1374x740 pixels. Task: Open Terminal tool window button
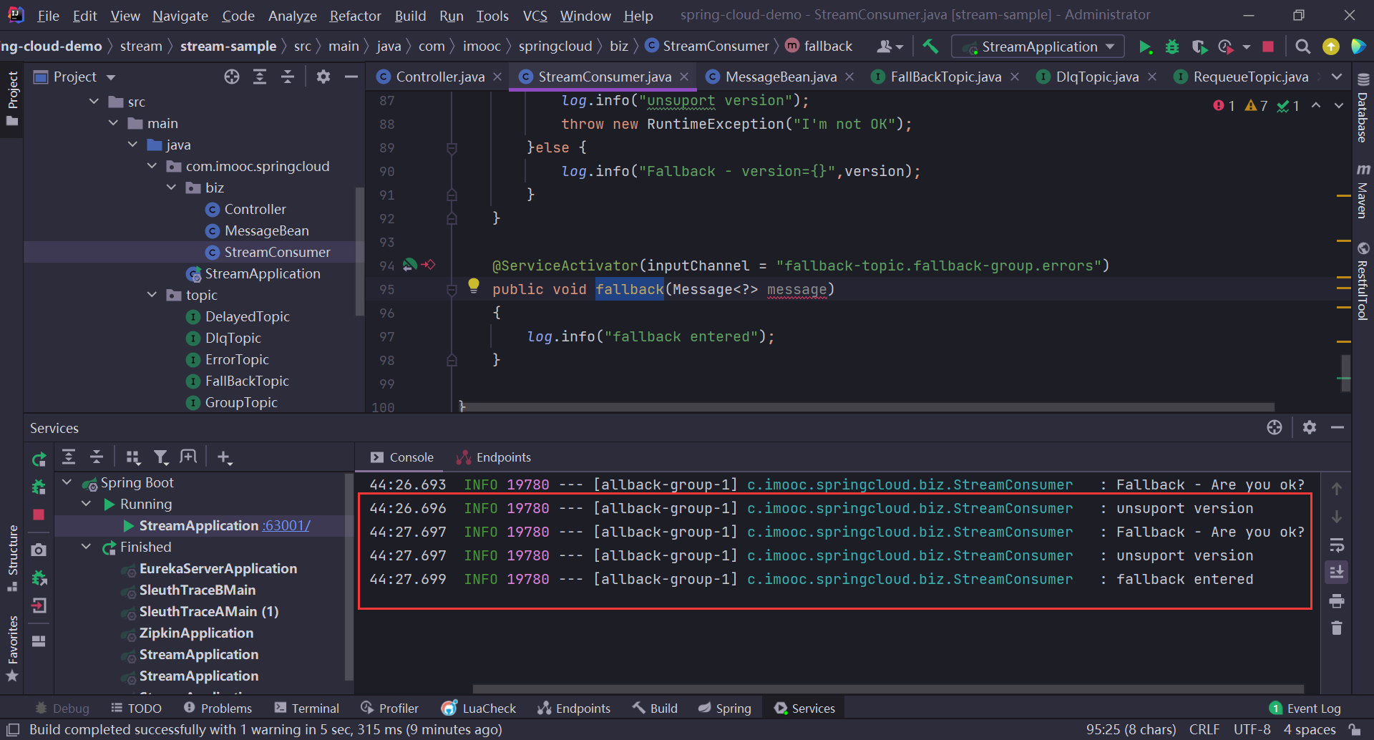coord(307,708)
